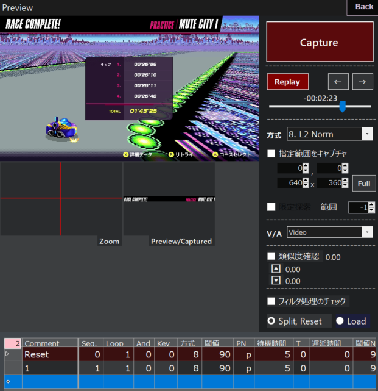The image size is (378, 391).
Task: Decrease the height 360 spinner
Action: pyautogui.click(x=345, y=185)
